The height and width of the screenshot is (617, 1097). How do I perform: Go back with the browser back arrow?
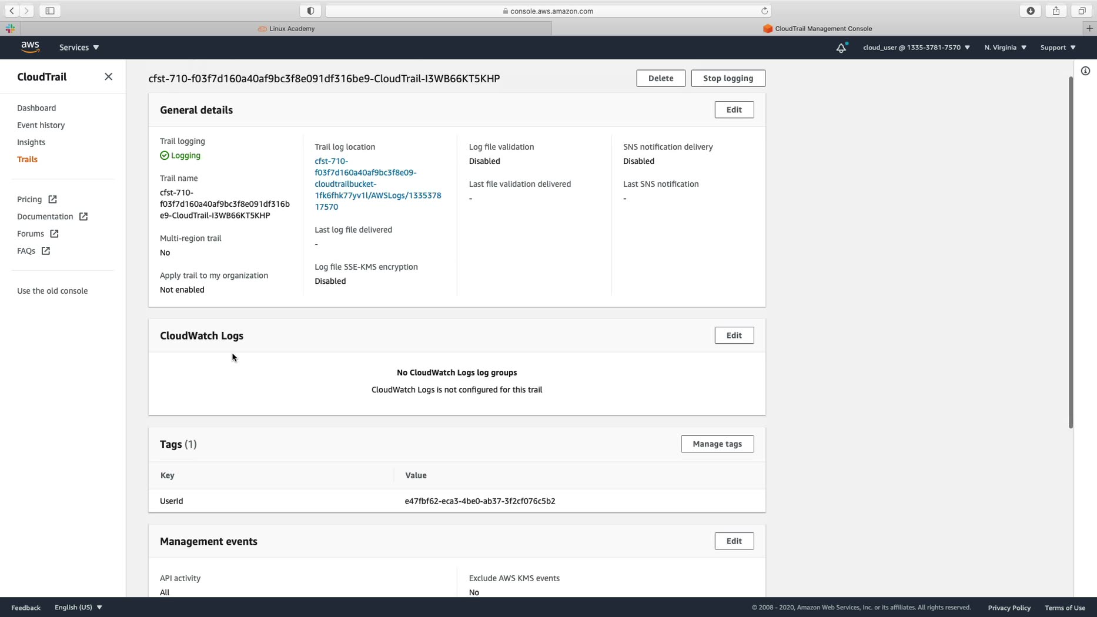[x=12, y=11]
